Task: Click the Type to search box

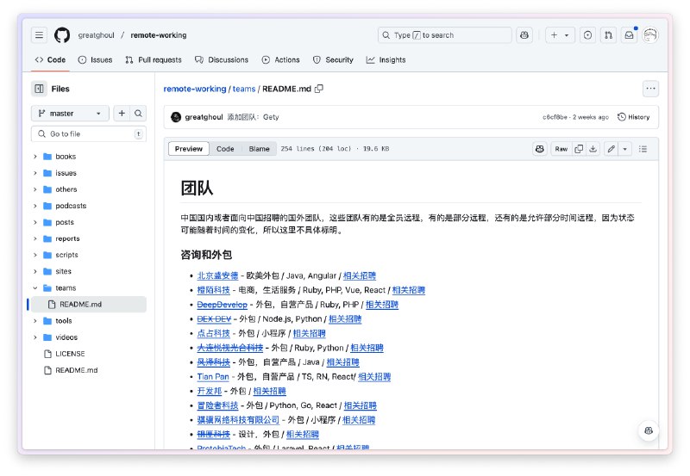Action: coord(444,35)
